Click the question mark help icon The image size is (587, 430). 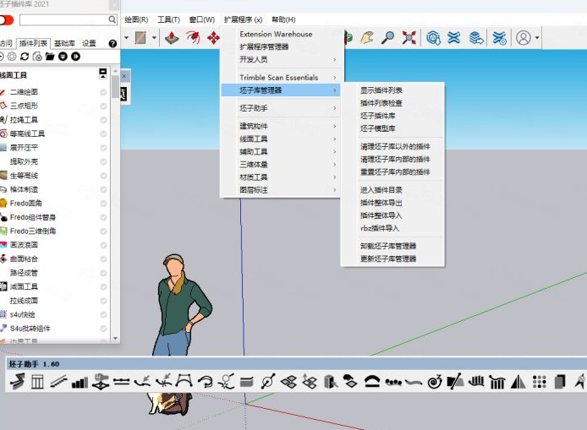112,43
